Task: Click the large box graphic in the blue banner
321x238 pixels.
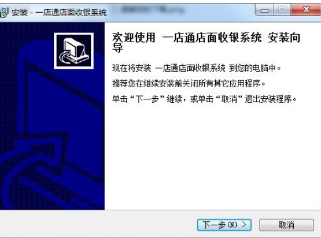Action: coord(61,122)
